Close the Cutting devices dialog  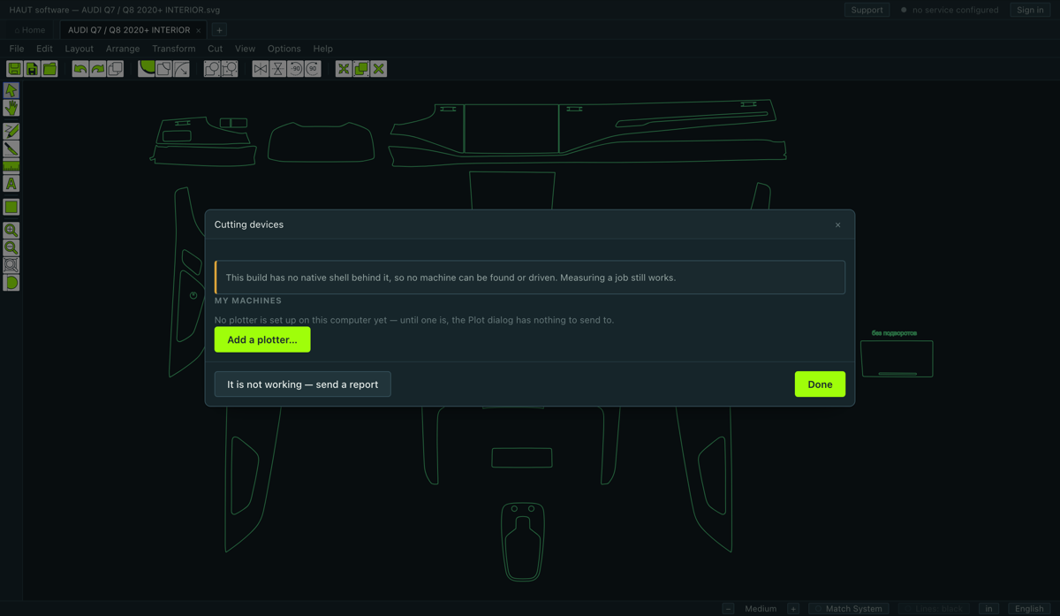click(837, 225)
